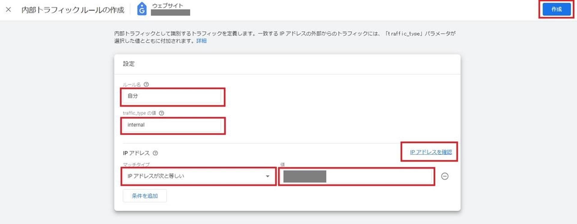The height and width of the screenshot is (224, 577).
Task: Click the ルール名 field containing 自分
Action: pos(172,97)
